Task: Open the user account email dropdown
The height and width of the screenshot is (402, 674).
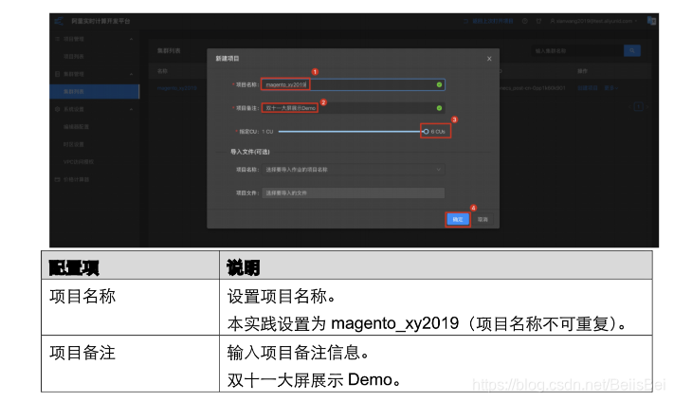Action: 594,21
